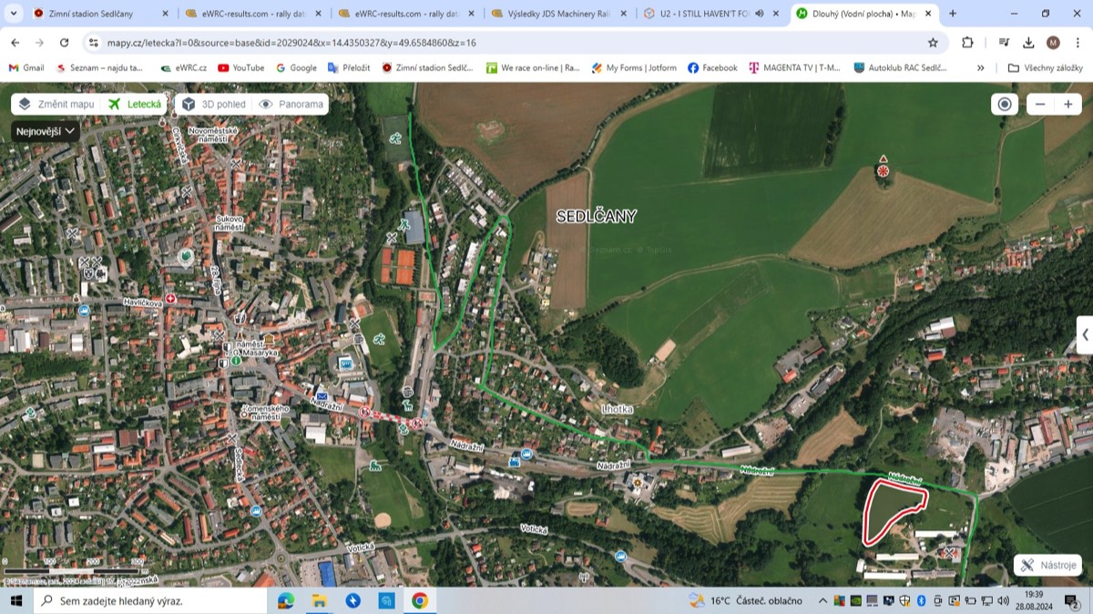Open the Změnit mapu map switcher
The image size is (1093, 614).
[x=56, y=104]
